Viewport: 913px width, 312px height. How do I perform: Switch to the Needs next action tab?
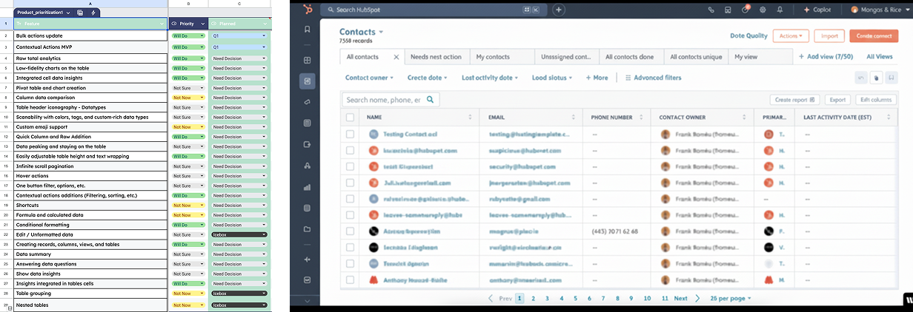(x=436, y=57)
